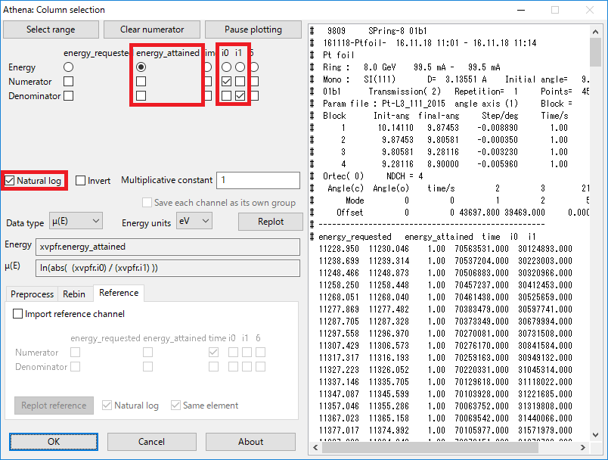
Task: Click the Multiplicative constant field
Action: [258, 180]
